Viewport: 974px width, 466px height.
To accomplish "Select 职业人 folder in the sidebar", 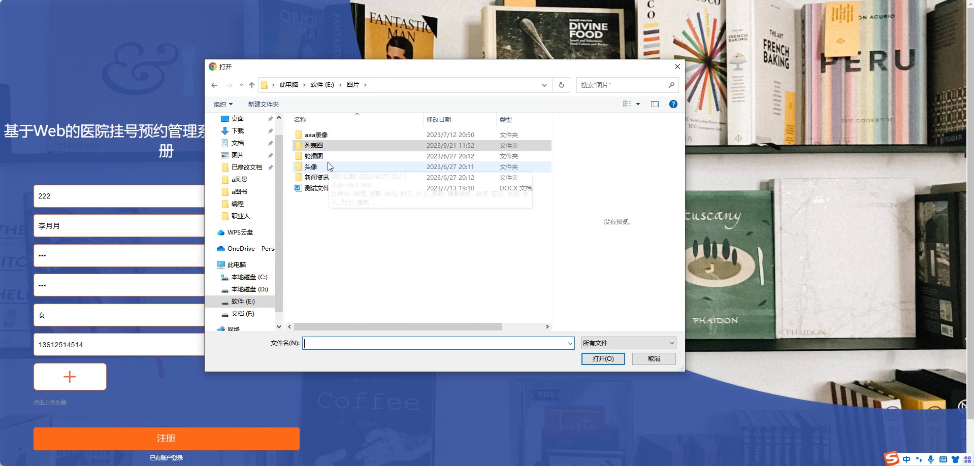I will pyautogui.click(x=241, y=216).
